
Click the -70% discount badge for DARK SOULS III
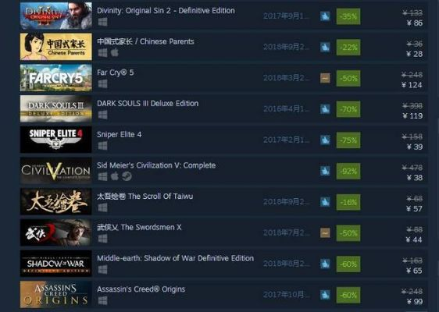tap(348, 109)
